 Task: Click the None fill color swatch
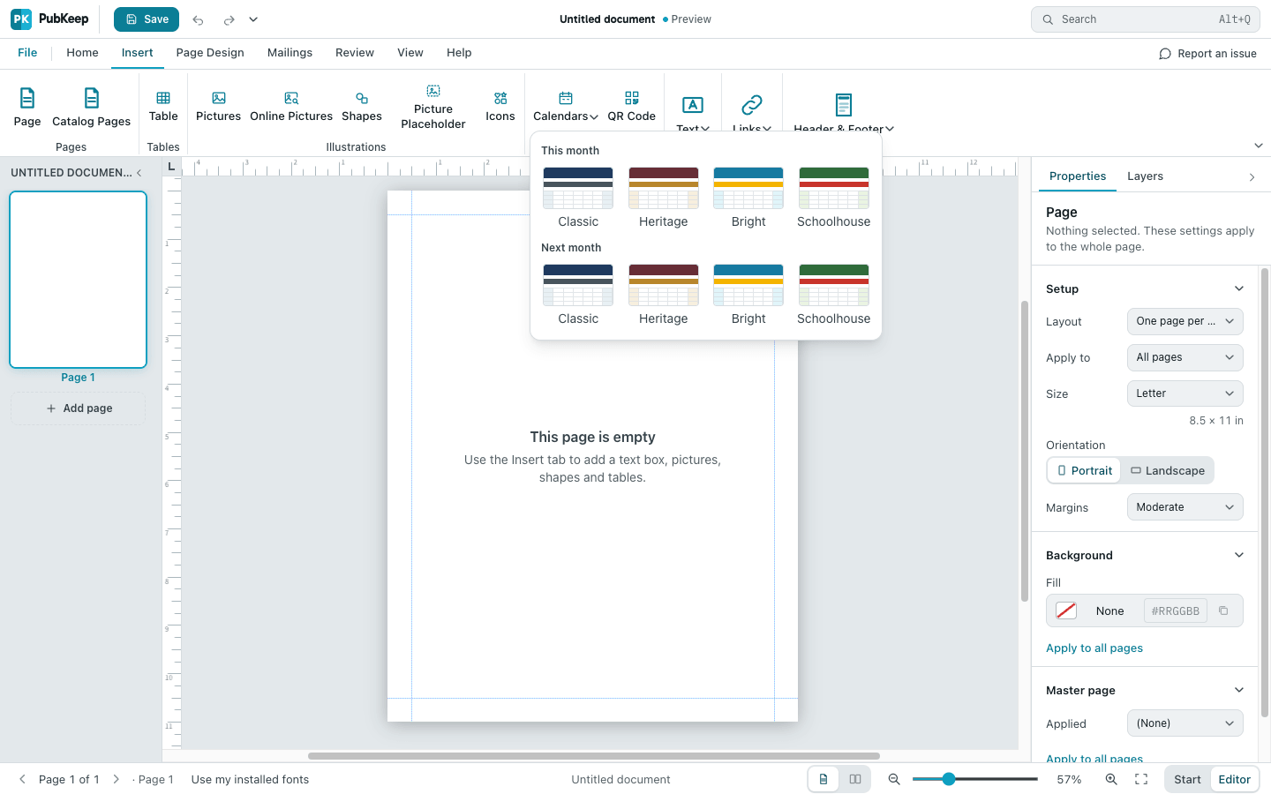pyautogui.click(x=1066, y=610)
